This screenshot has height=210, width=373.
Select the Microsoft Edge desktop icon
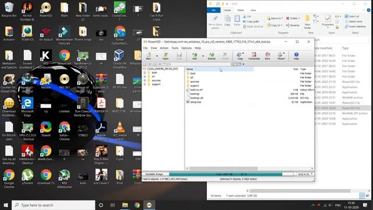pos(27,107)
